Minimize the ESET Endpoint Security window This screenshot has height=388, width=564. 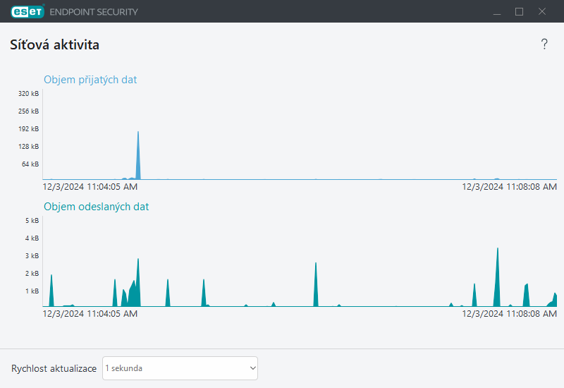click(x=497, y=11)
